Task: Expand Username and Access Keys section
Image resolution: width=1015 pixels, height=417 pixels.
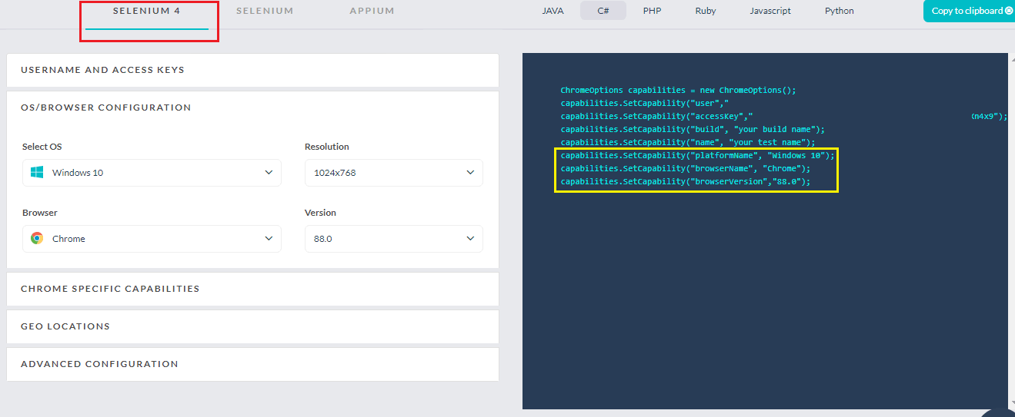Action: click(252, 70)
